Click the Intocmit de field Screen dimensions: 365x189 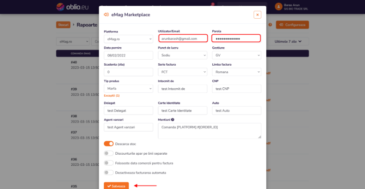pyautogui.click(x=182, y=89)
